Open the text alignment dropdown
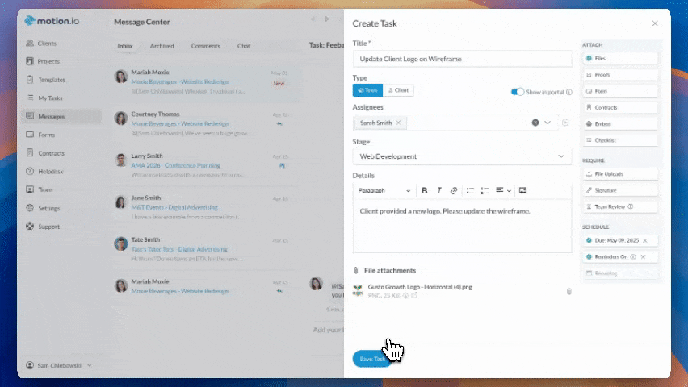 (503, 190)
